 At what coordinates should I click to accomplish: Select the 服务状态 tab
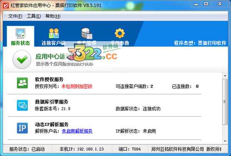click(x=20, y=37)
